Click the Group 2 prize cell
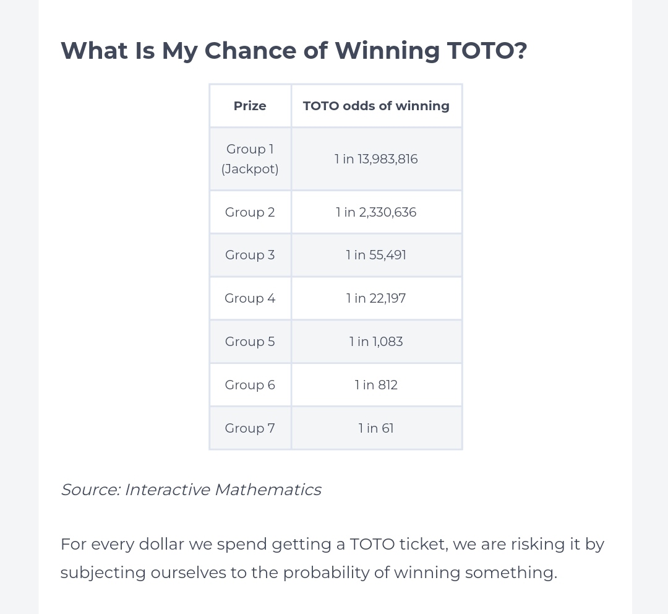The height and width of the screenshot is (614, 668). [x=250, y=212]
